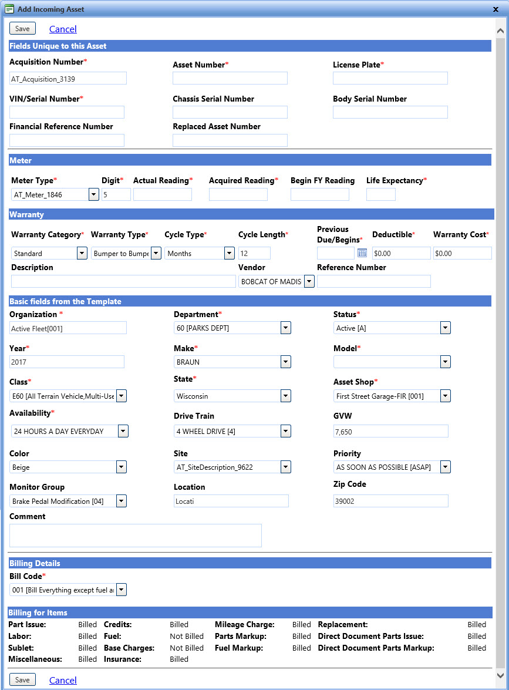Image resolution: width=509 pixels, height=690 pixels.
Task: Click the vertical scrollbar thumb
Action: 500,354
